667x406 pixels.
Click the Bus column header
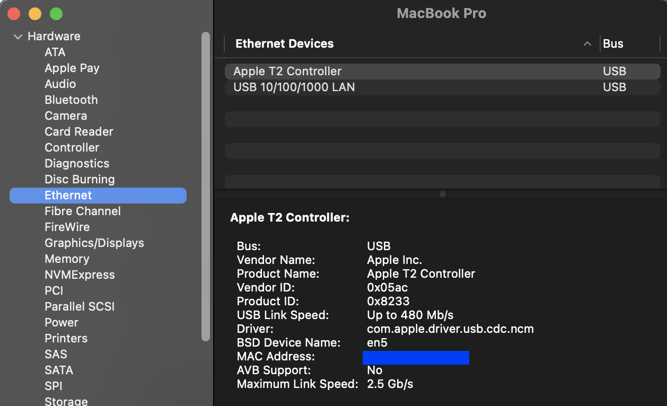(613, 44)
